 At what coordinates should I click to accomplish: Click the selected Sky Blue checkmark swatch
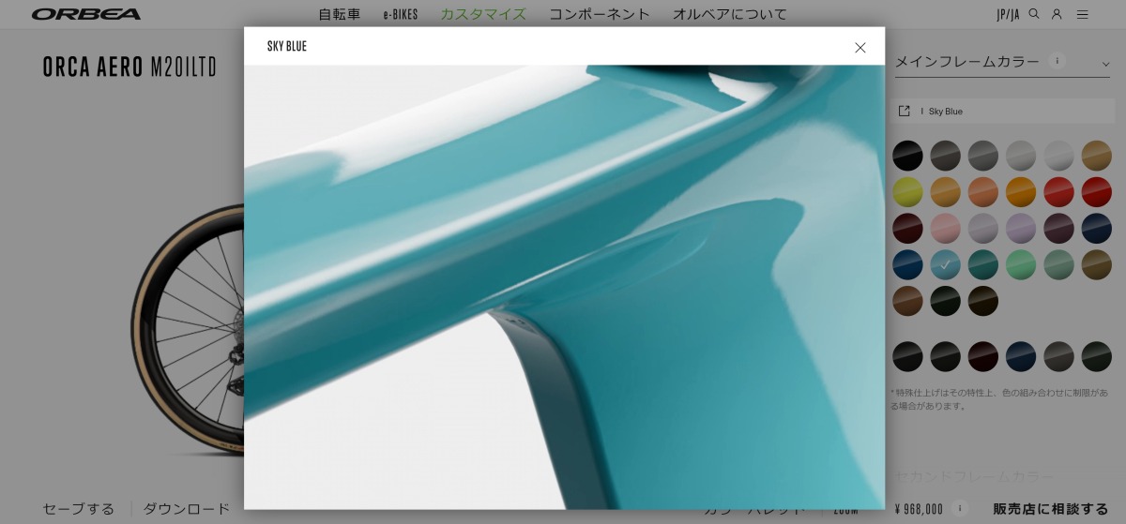tap(945, 265)
